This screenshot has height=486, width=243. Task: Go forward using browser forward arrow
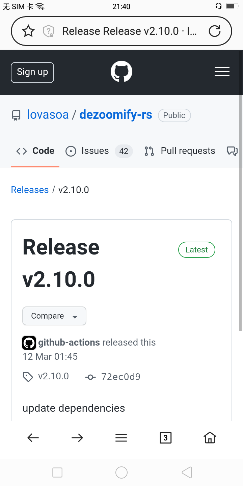tap(77, 438)
